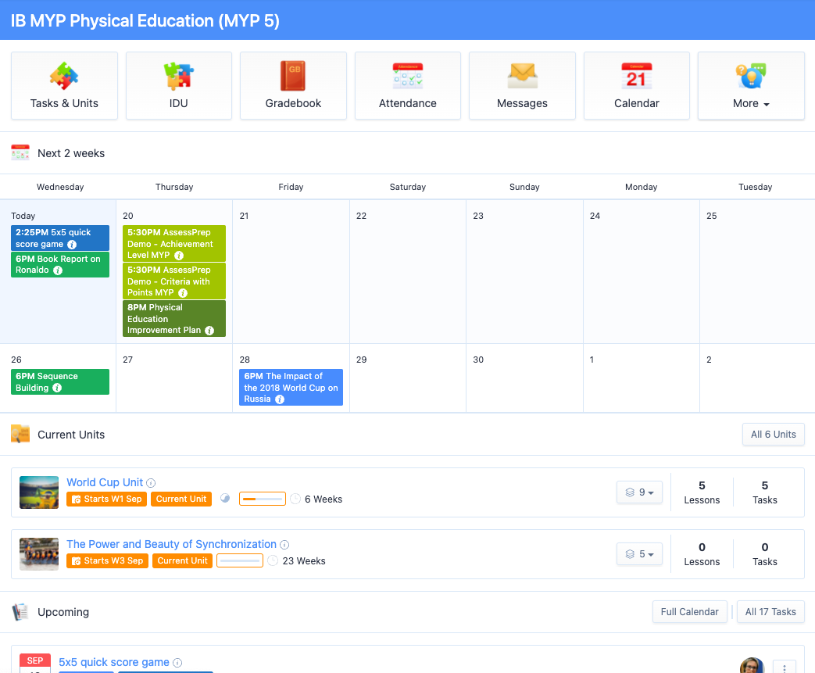This screenshot has width=815, height=673.
Task: Expand World Cup Unit 9 layers dropdown
Action: pyautogui.click(x=640, y=492)
